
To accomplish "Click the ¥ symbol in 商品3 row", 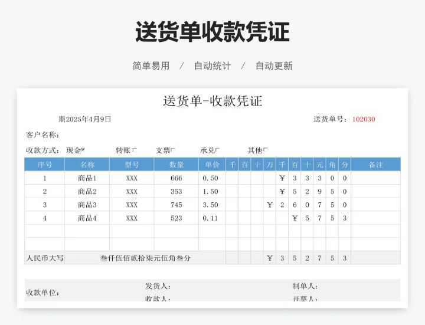I will point(270,205).
